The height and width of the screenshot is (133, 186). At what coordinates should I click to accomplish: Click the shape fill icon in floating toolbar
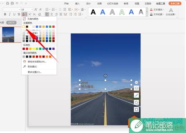[136, 102]
